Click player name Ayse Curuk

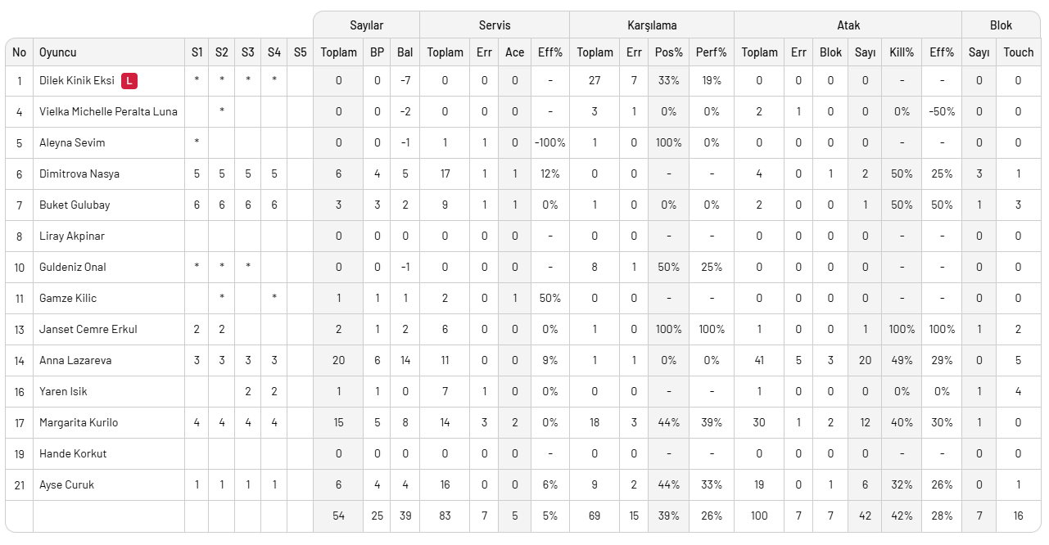[66, 484]
